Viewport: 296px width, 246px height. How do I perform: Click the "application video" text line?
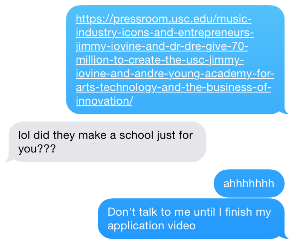152,226
